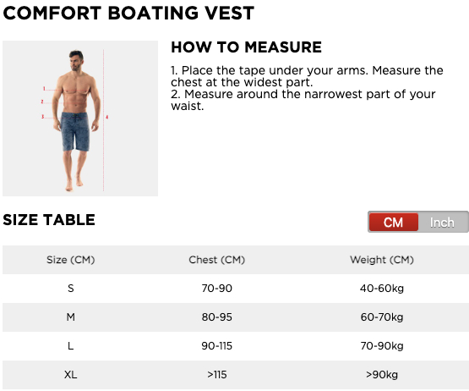Click the Weight (CM) column header

[x=382, y=260]
